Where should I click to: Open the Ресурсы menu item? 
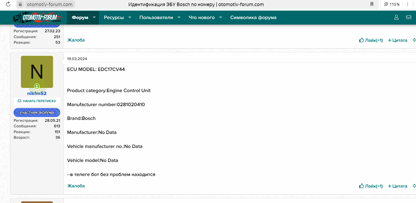point(114,17)
